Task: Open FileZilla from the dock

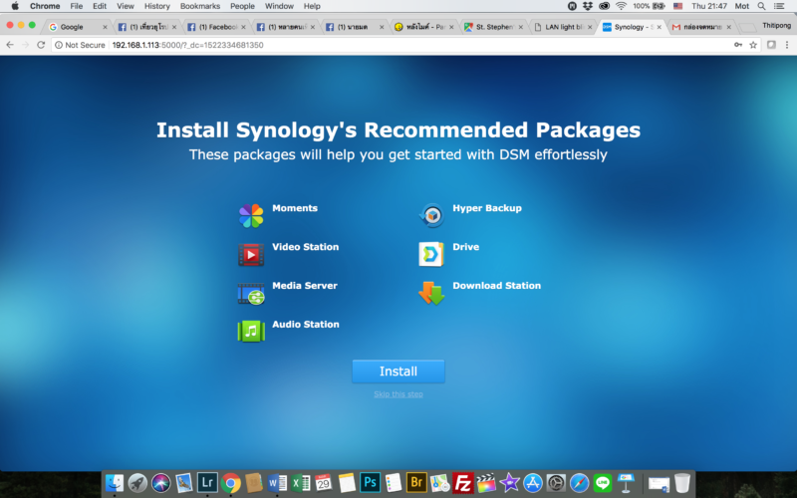Action: click(462, 483)
